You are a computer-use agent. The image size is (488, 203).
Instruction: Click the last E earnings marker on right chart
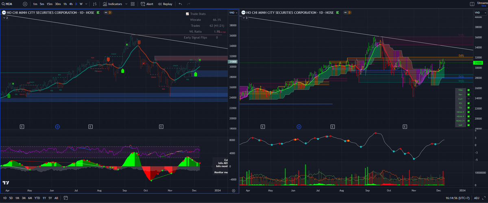405,127
